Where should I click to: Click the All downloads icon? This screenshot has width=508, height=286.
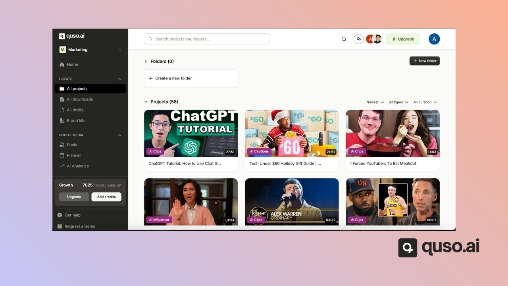pos(62,99)
